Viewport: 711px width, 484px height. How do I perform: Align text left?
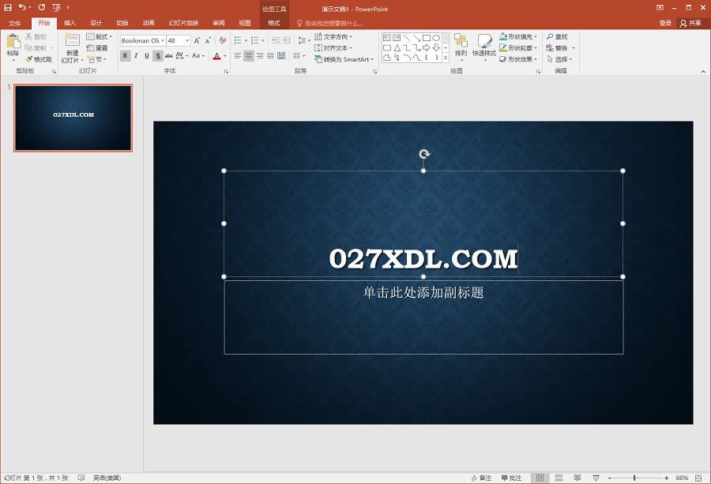(x=238, y=56)
